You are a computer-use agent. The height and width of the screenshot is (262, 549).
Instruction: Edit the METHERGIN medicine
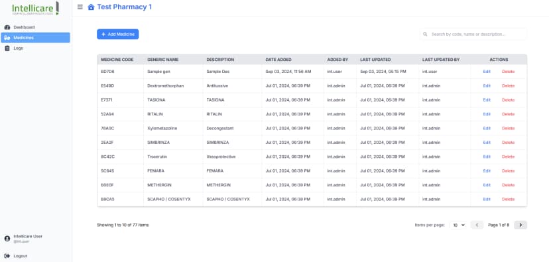point(487,185)
